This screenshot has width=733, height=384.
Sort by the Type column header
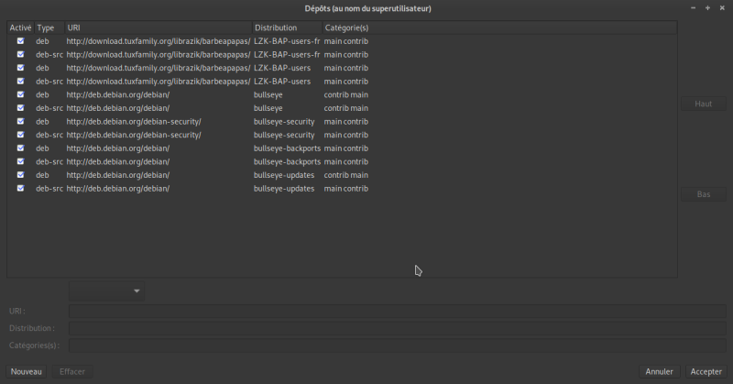(x=49, y=27)
